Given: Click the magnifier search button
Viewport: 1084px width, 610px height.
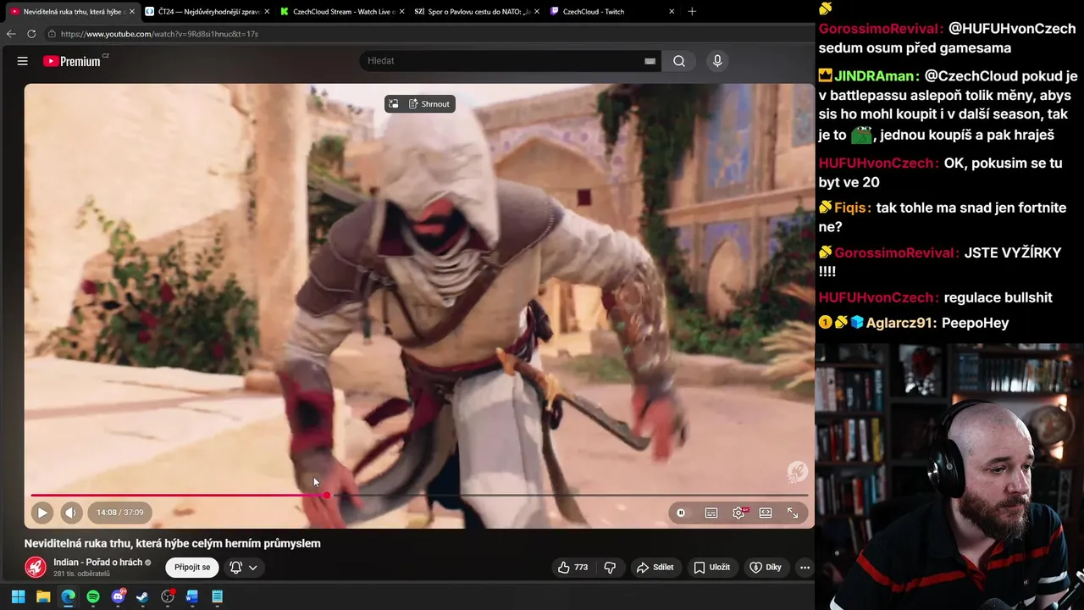Looking at the screenshot, I should 679,61.
